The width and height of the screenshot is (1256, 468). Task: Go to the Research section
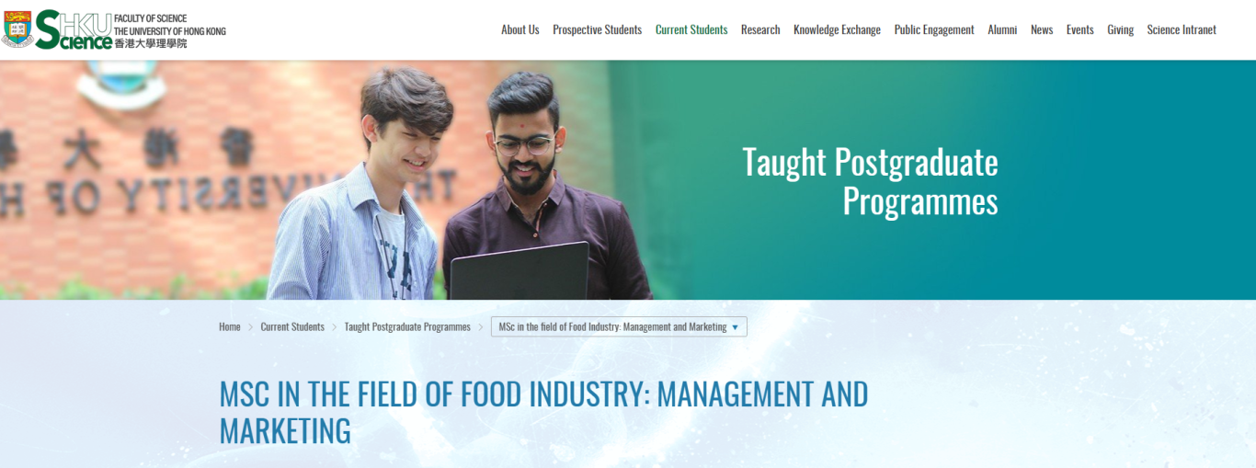coord(760,29)
